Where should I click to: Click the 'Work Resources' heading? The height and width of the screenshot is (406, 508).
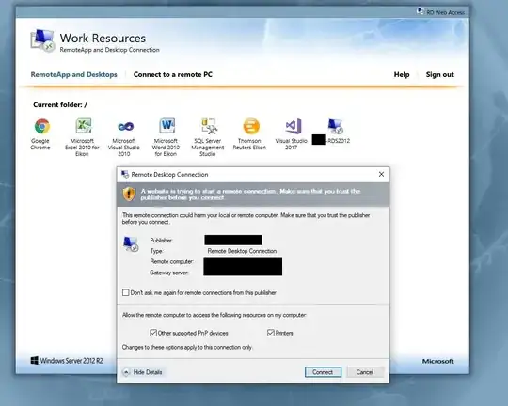(x=103, y=38)
